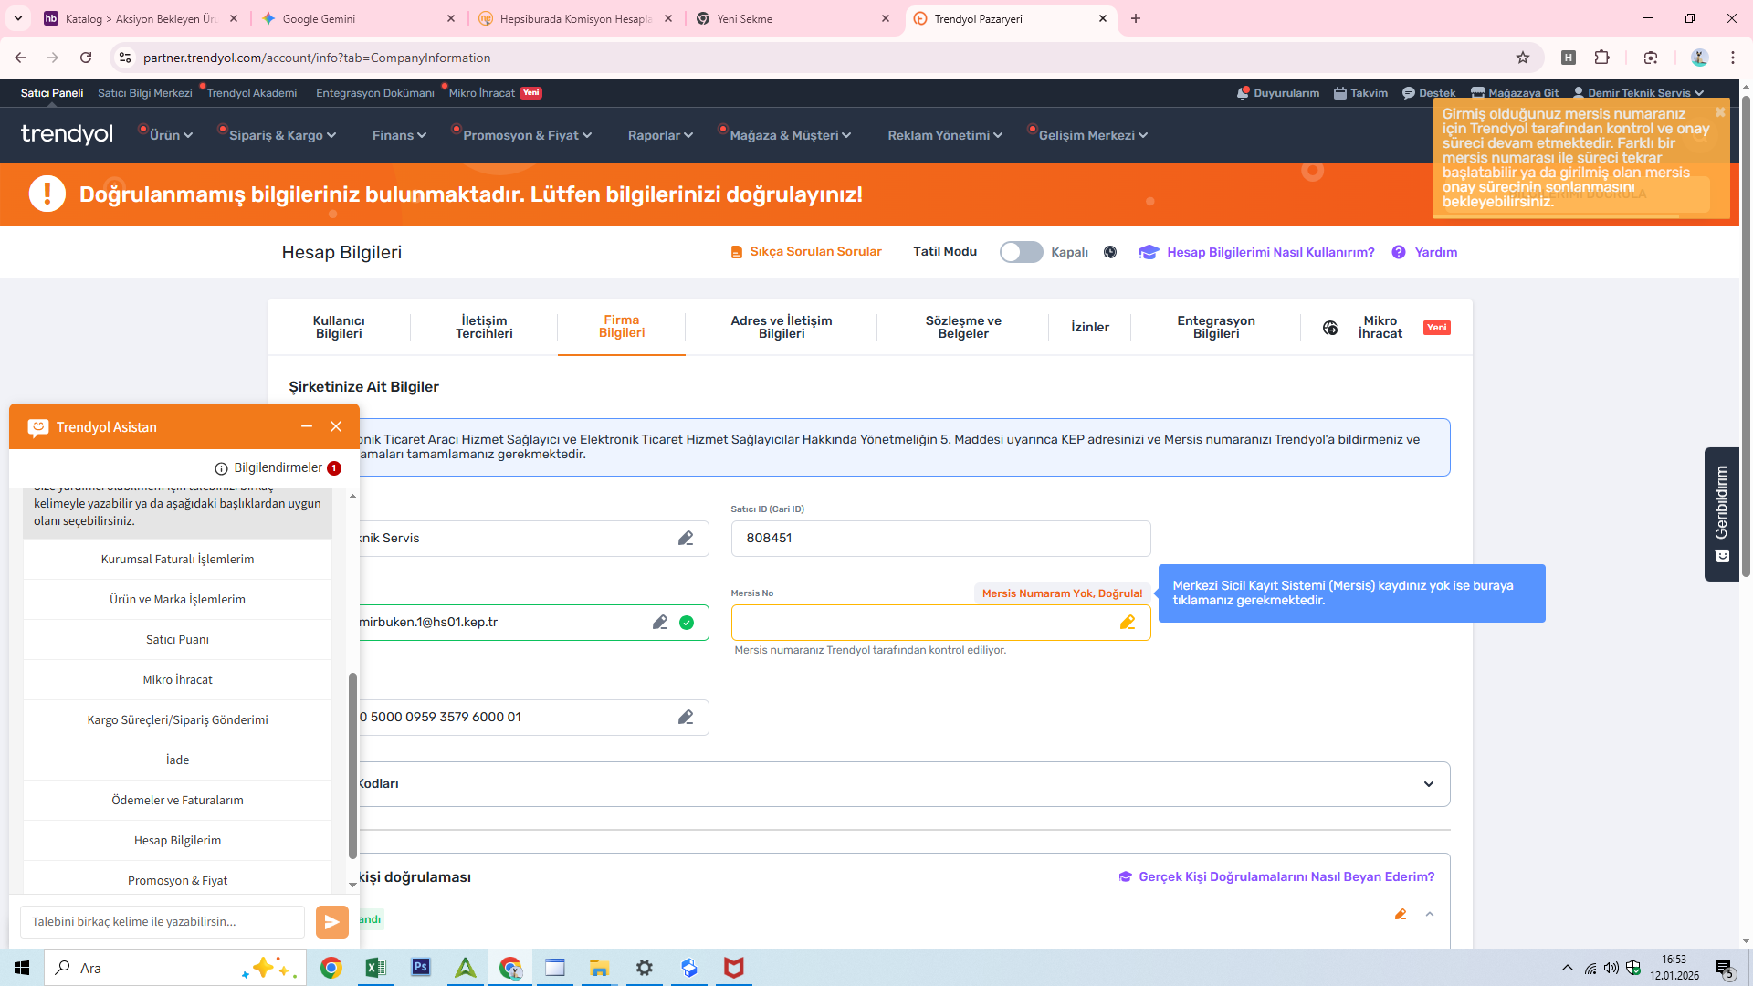
Task: Click the assistant panel scrollbar
Action: pos(352,766)
